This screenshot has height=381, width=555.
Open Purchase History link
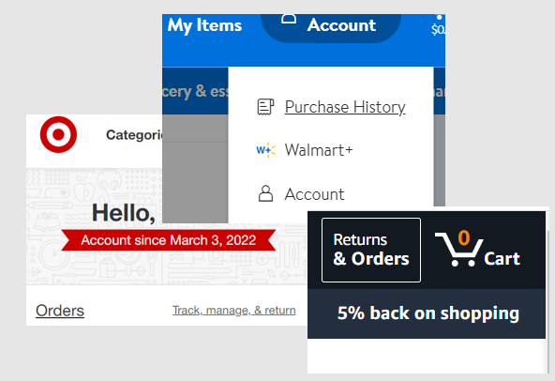click(345, 107)
